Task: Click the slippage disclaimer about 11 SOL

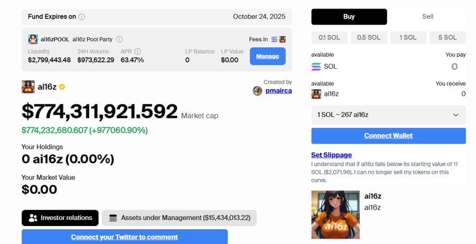Action: [x=385, y=172]
